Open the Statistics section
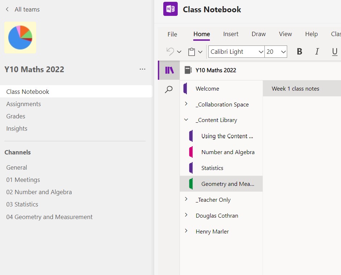341x275 pixels. coord(221,168)
